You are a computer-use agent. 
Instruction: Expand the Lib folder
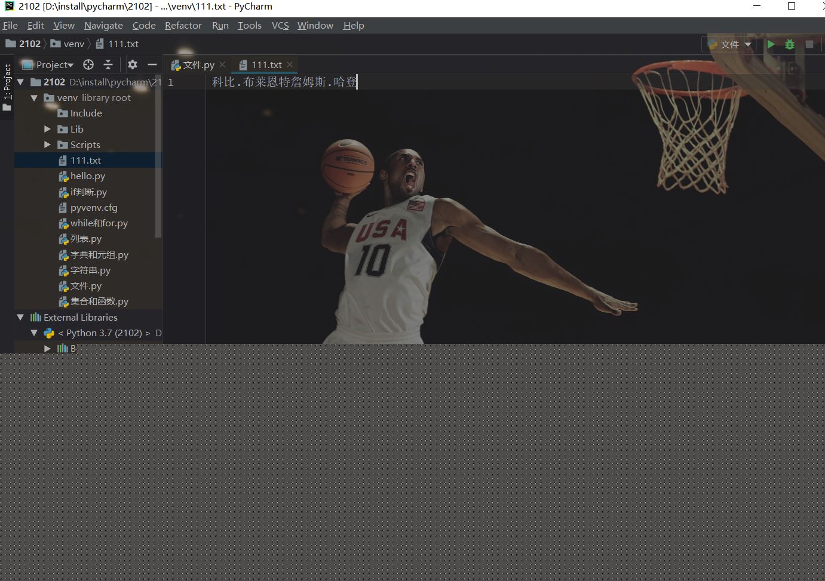pyautogui.click(x=48, y=129)
